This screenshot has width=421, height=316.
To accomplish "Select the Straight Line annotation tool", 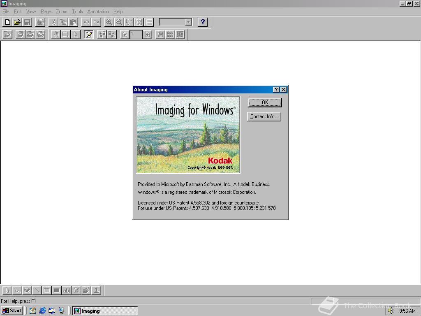I will click(x=37, y=290).
